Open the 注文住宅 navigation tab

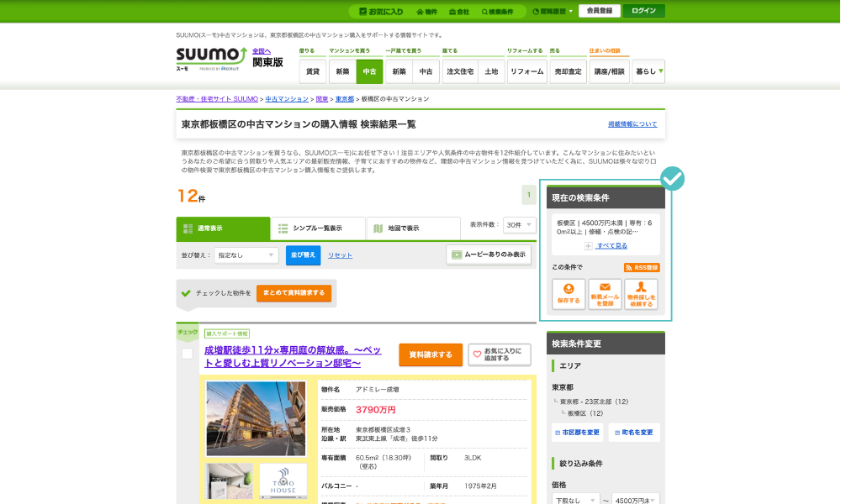click(460, 71)
